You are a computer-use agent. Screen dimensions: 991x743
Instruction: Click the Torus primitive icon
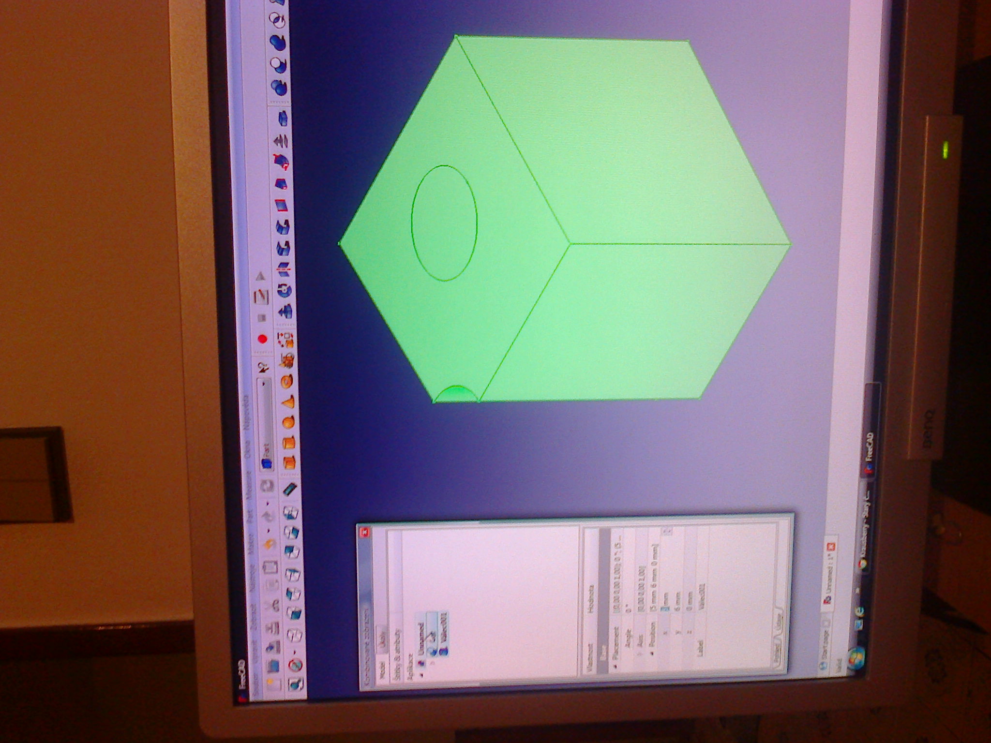[x=286, y=381]
